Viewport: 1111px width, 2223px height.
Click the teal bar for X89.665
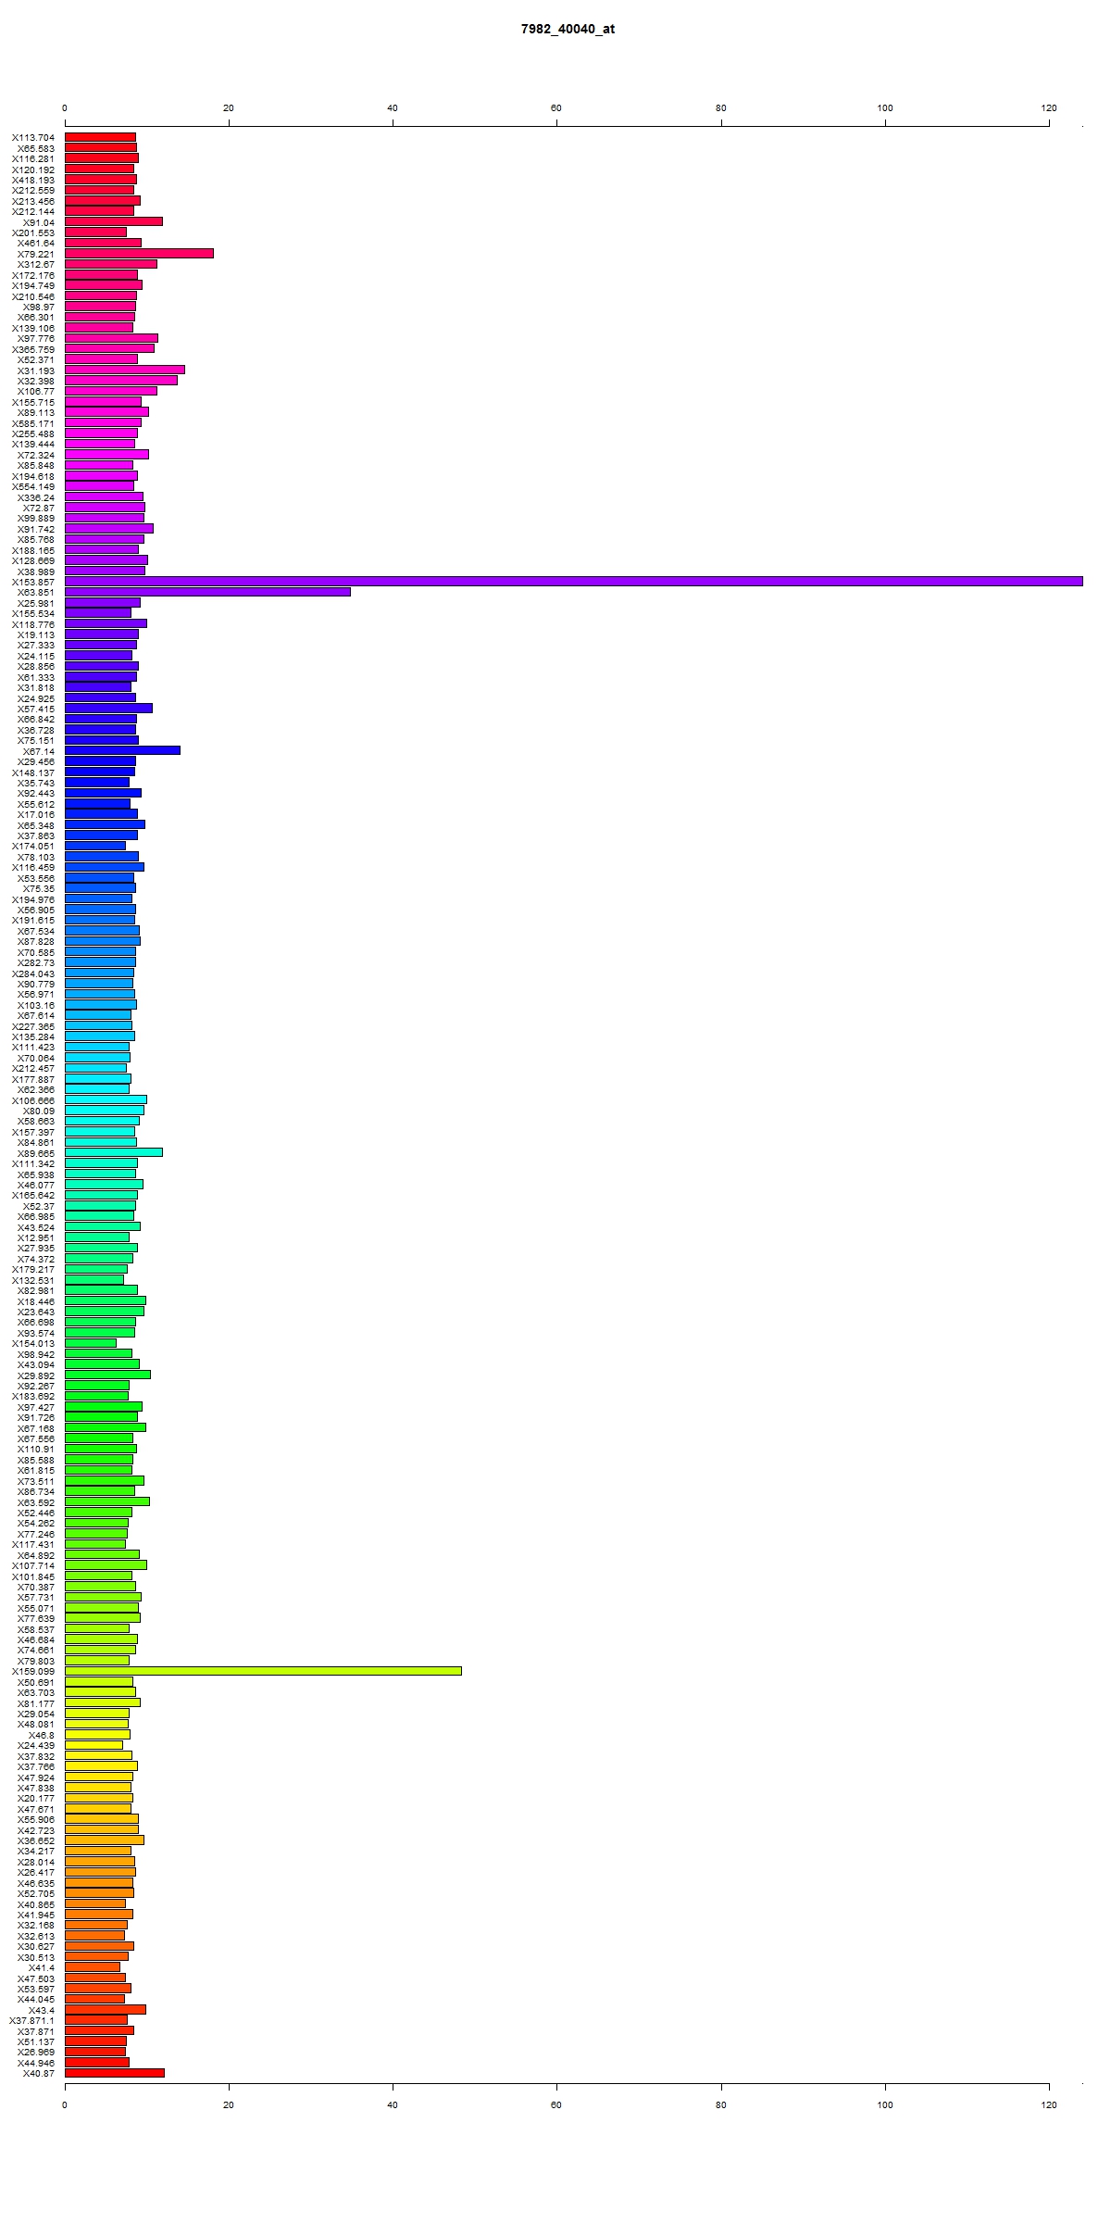[114, 1152]
